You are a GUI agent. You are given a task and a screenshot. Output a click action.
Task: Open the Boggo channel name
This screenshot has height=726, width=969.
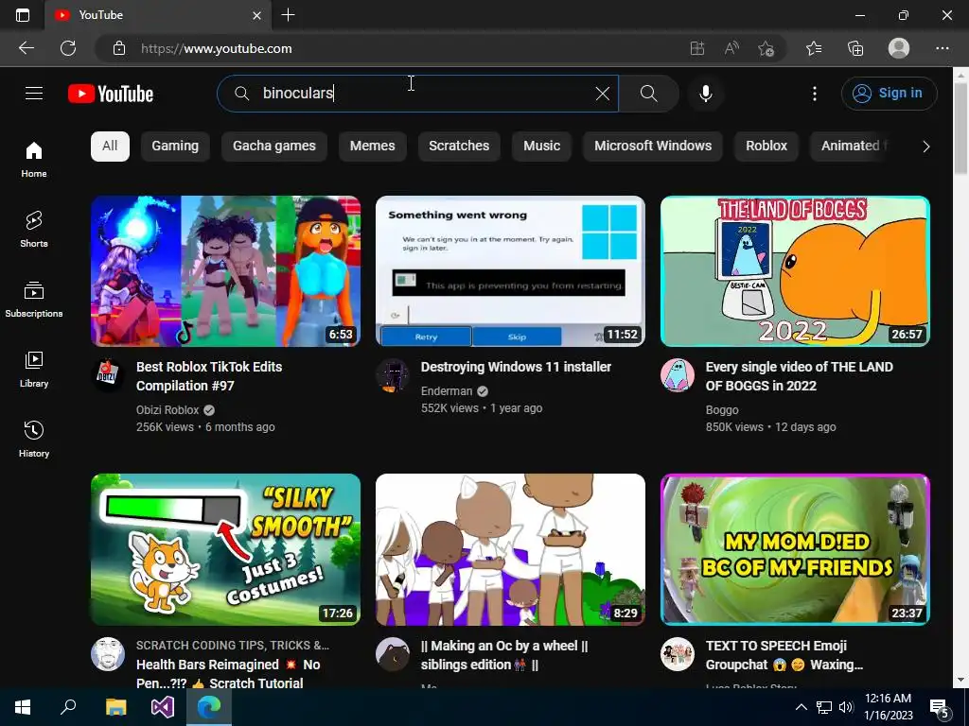point(722,410)
